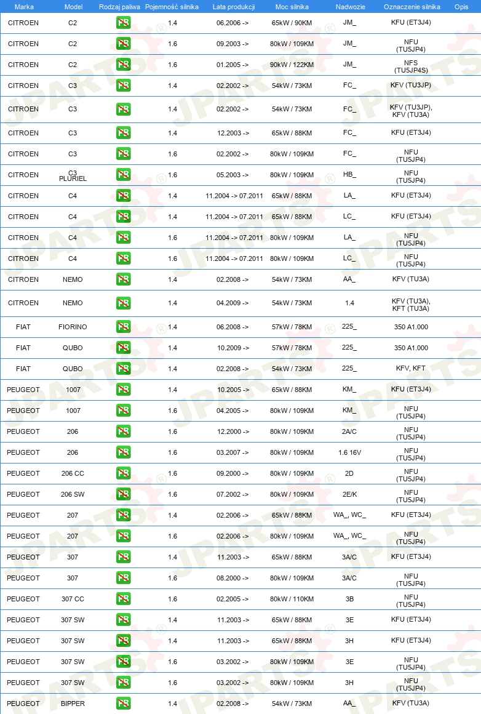The image size is (481, 714).
Task: Click the Rodzaj paliwa column header
Action: click(119, 7)
